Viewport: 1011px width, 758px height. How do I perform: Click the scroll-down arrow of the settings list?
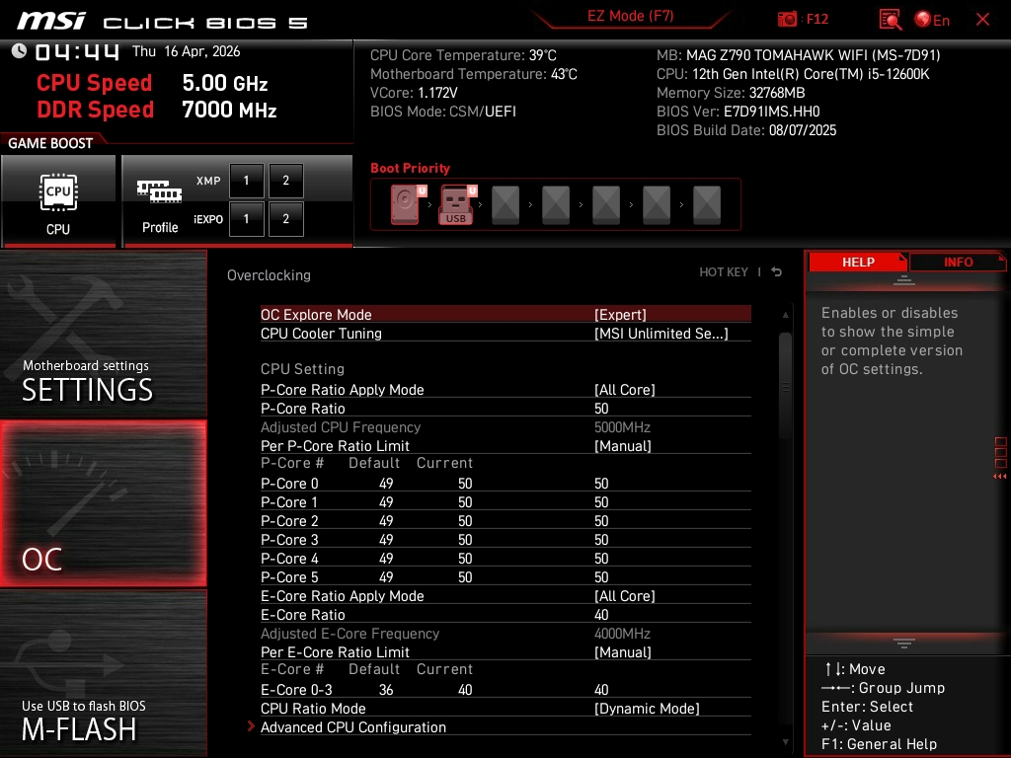[x=785, y=742]
